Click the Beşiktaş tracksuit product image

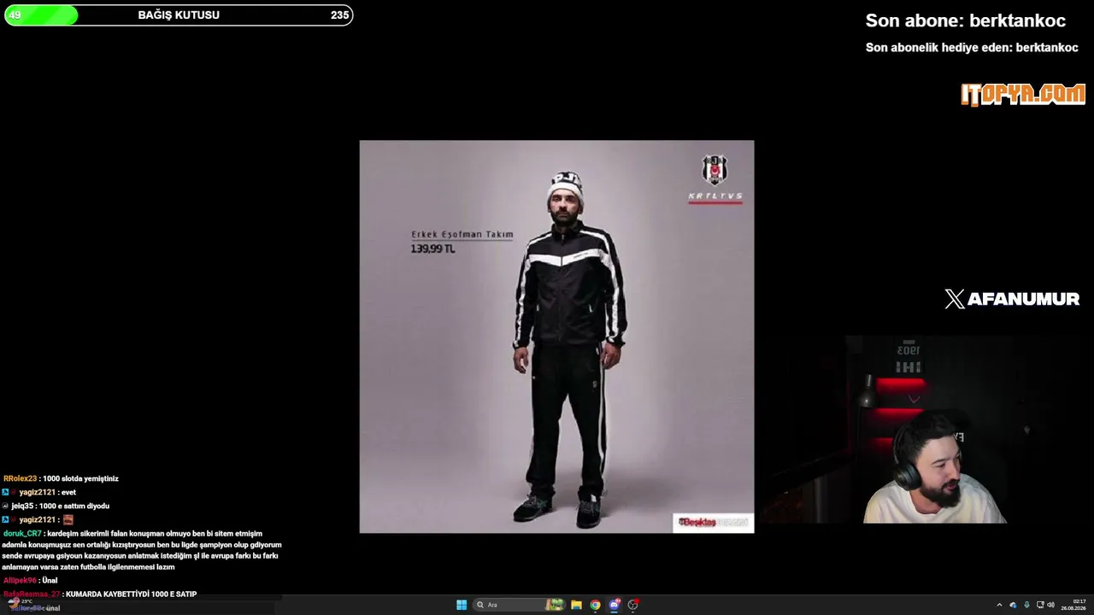(x=556, y=337)
